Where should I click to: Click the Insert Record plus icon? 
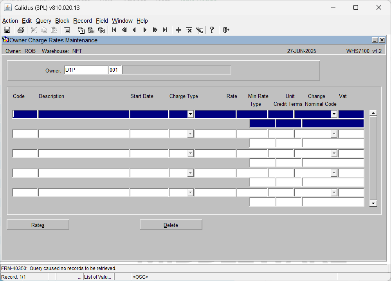tap(178, 30)
